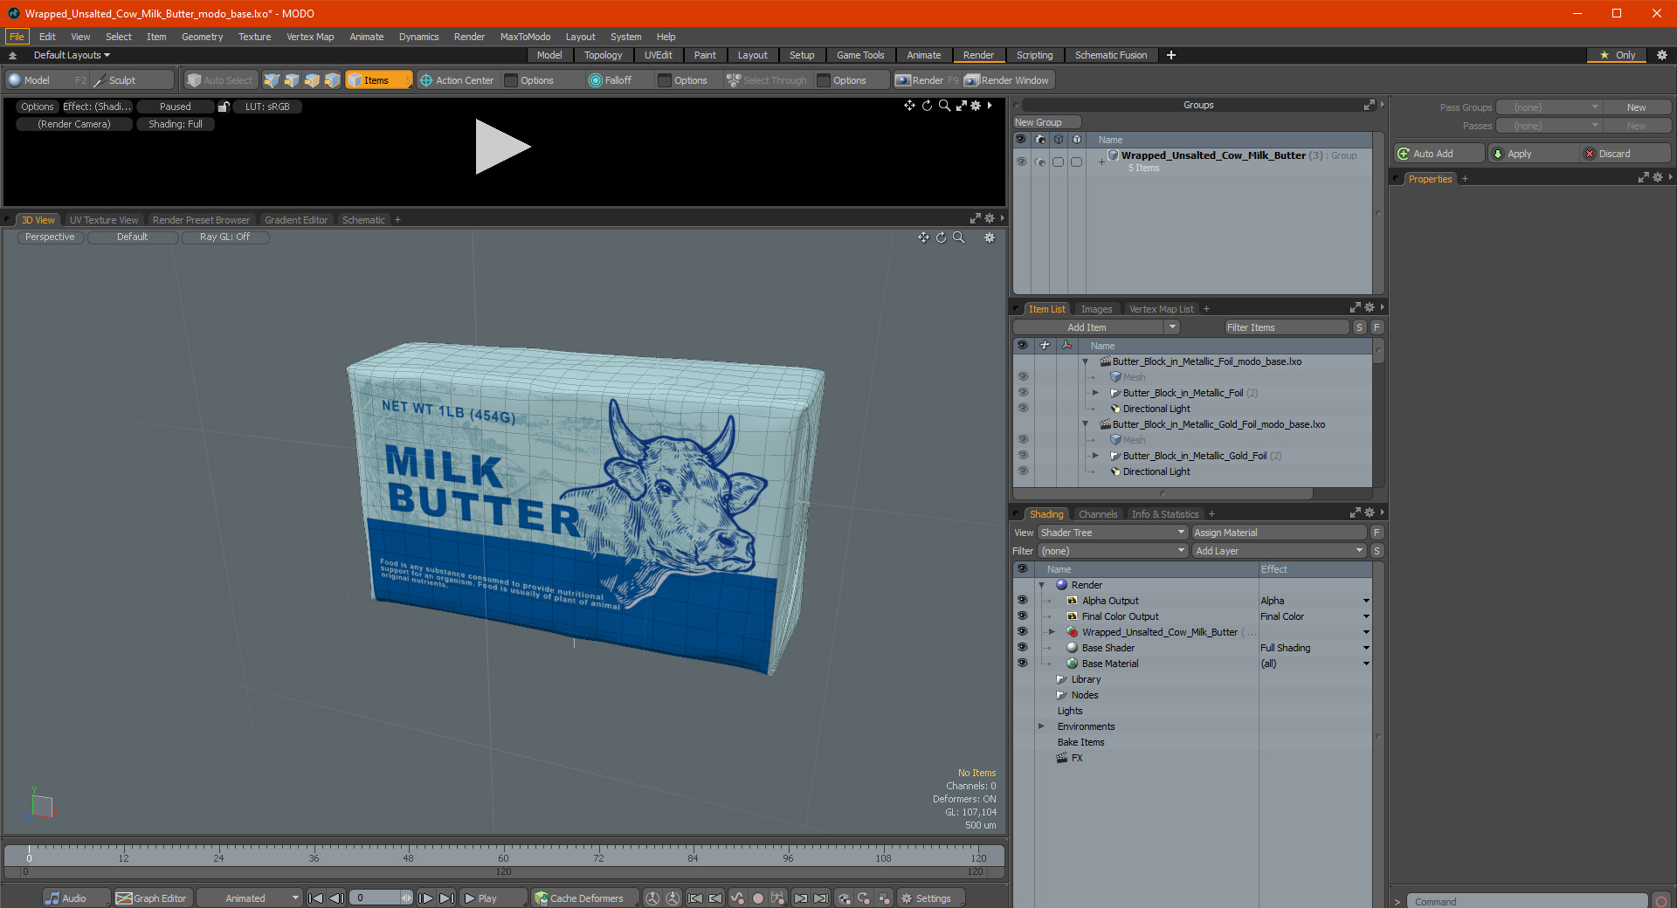
Task: Switch to Sculpt mode tool
Action: click(132, 80)
